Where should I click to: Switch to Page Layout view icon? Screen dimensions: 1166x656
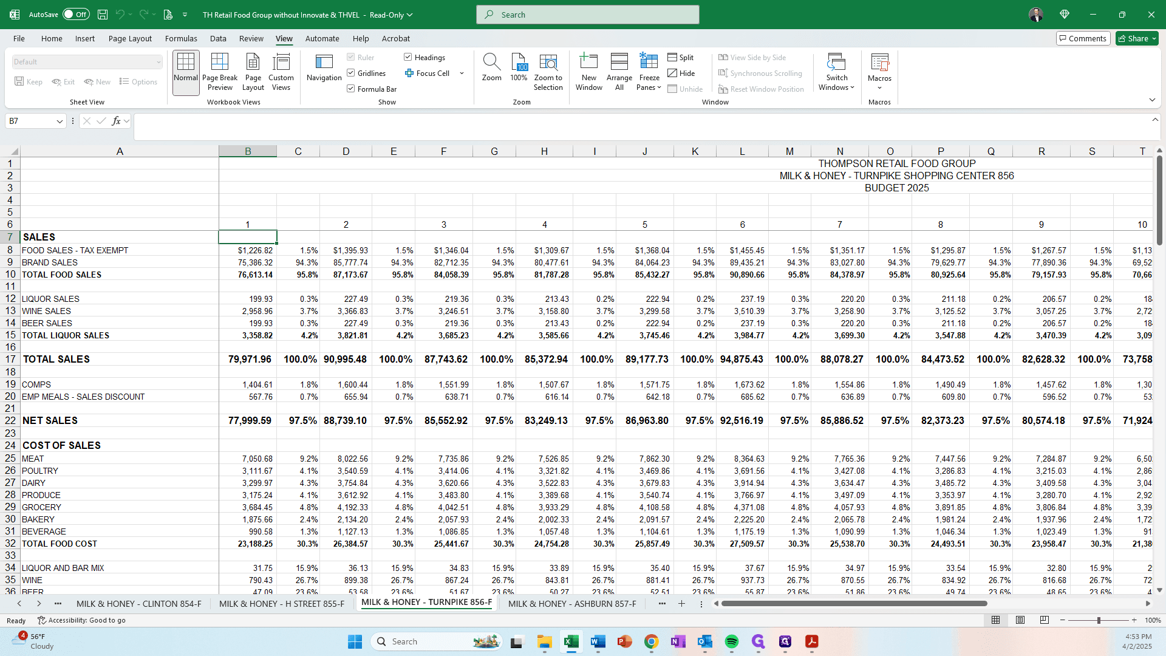click(x=253, y=72)
